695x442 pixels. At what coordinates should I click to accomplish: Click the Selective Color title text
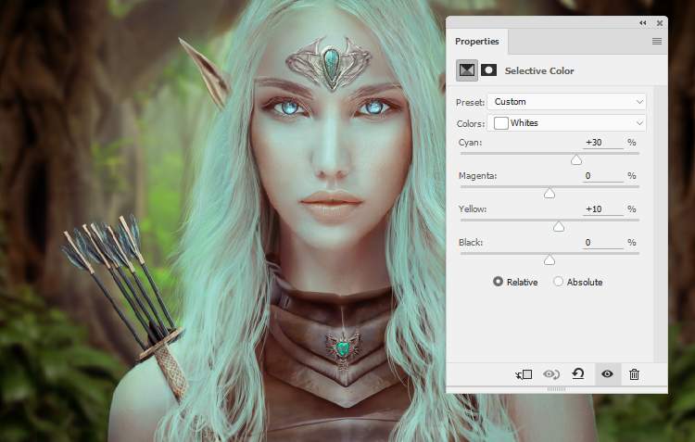click(x=539, y=70)
